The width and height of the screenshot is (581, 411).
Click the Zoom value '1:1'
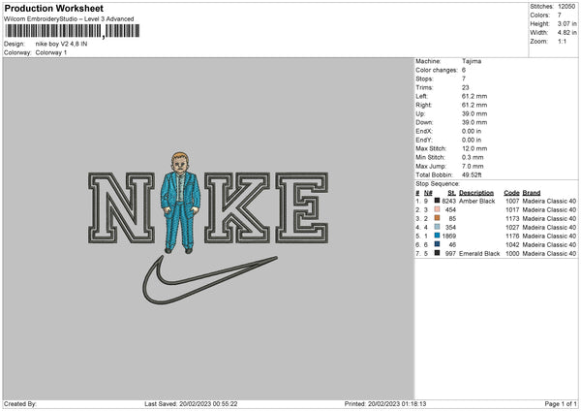pyautogui.click(x=562, y=42)
